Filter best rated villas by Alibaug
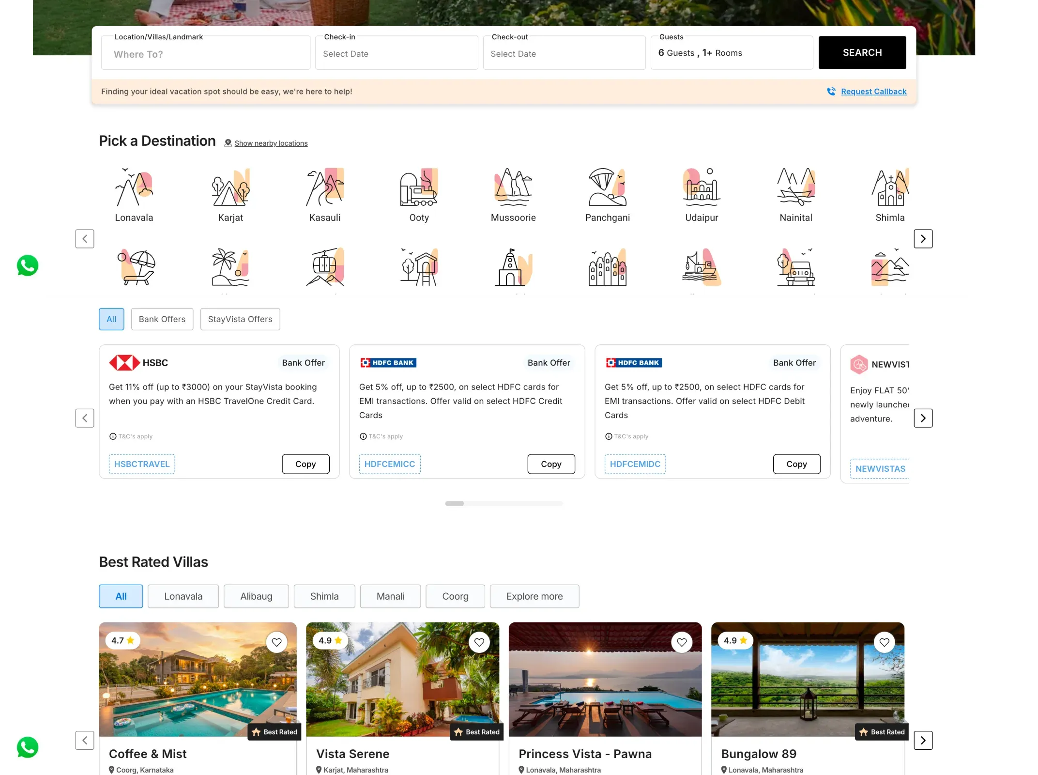This screenshot has height=775, width=1038. click(x=257, y=596)
